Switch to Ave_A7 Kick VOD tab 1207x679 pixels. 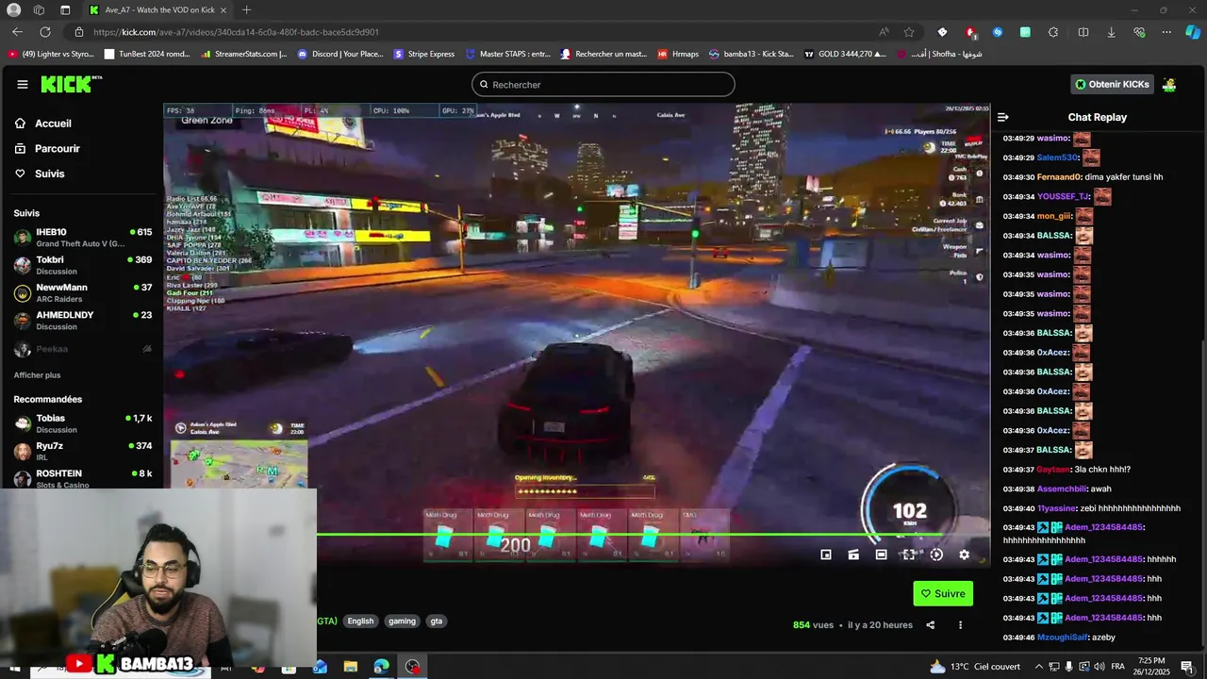[158, 9]
